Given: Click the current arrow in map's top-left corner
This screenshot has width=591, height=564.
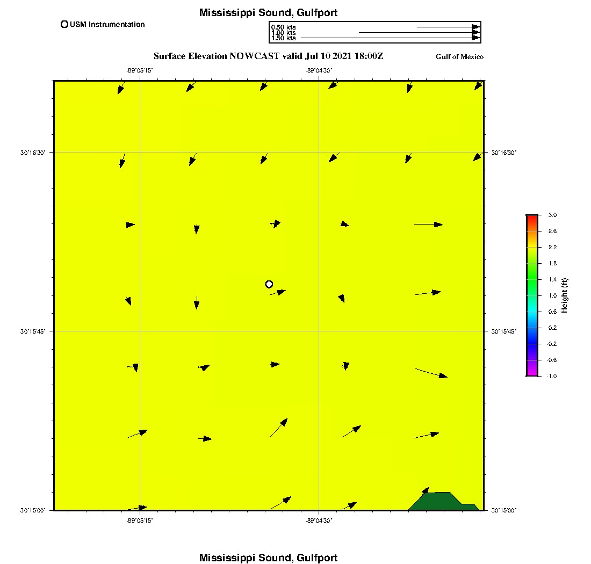Looking at the screenshot, I should tap(121, 88).
